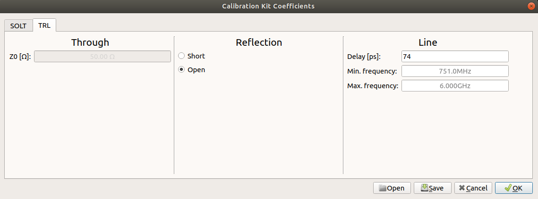Confirm the dialog with OK
The height and width of the screenshot is (199, 538).
pos(513,188)
